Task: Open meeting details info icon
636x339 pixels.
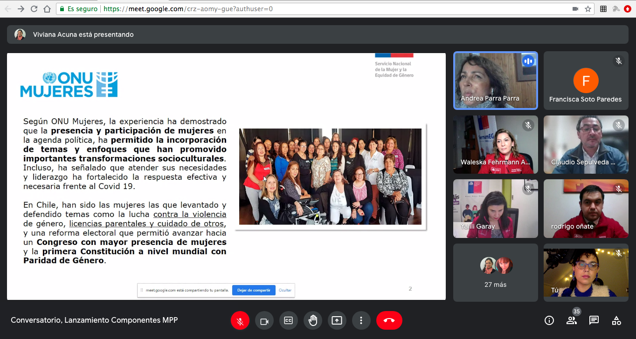Action: pos(549,320)
